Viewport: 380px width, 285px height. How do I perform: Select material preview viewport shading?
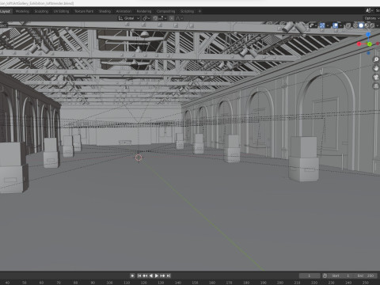click(x=367, y=25)
